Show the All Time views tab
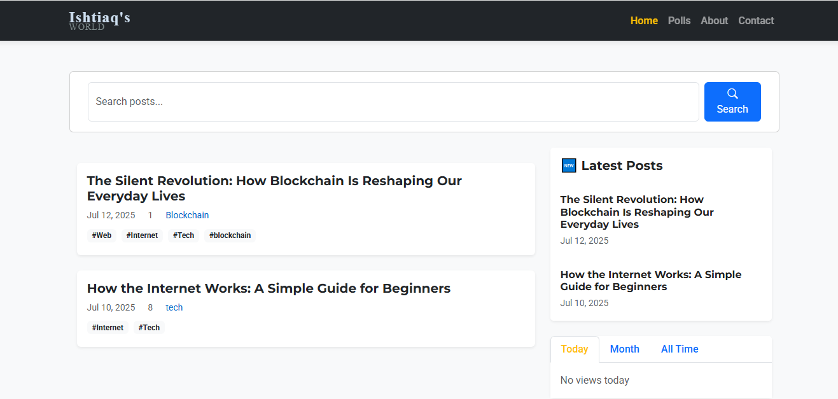The width and height of the screenshot is (838, 399). [680, 349]
